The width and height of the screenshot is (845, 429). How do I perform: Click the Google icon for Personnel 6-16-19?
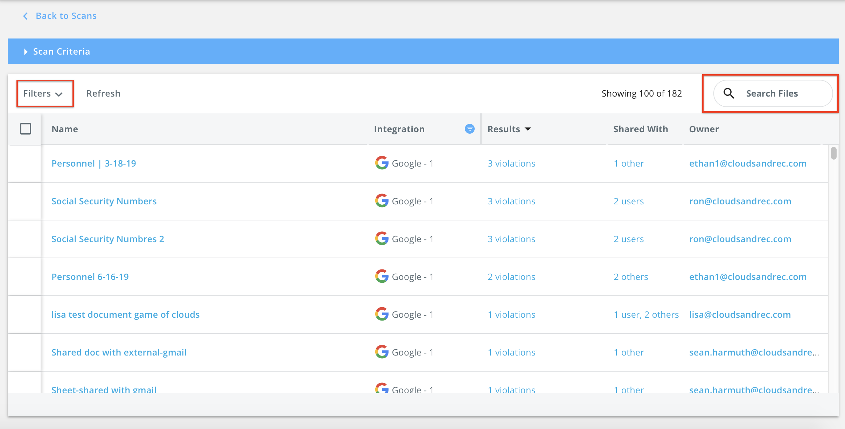[x=382, y=276]
